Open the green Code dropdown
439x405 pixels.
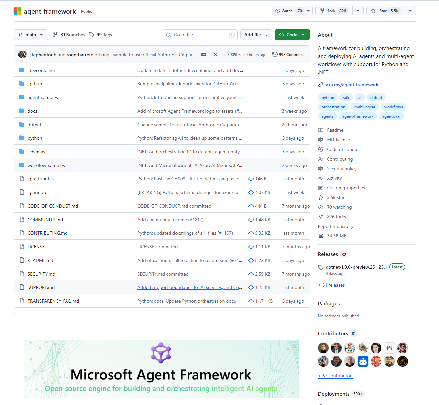292,35
